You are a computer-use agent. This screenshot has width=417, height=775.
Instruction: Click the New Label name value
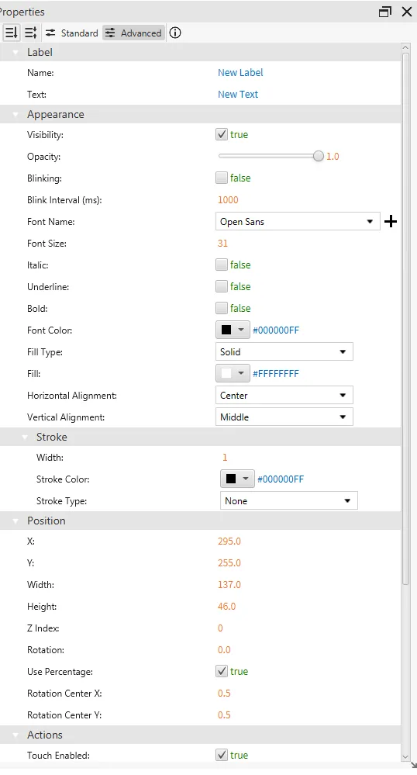(240, 73)
